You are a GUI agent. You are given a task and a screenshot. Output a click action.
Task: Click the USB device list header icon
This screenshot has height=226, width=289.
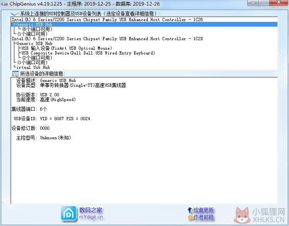click(x=15, y=14)
